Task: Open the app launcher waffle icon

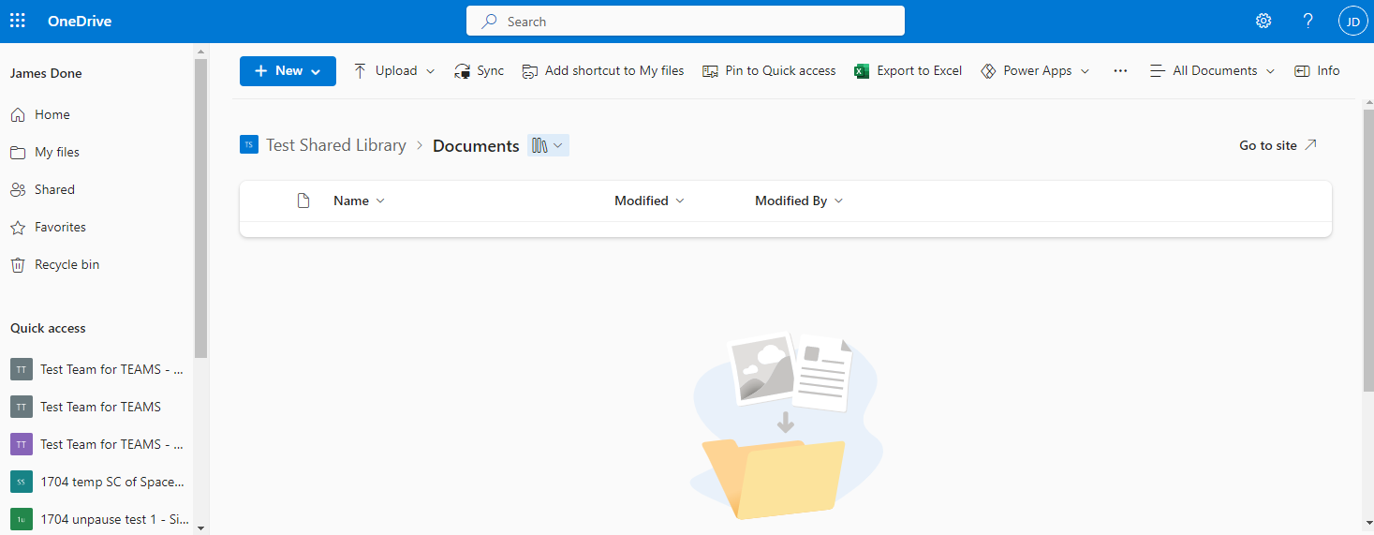Action: tap(18, 21)
